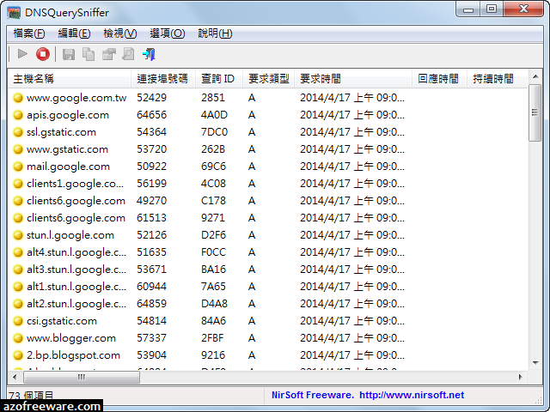Screen dimensions: 550x412
Task: Select the apis.google.com row
Action: coord(267,115)
